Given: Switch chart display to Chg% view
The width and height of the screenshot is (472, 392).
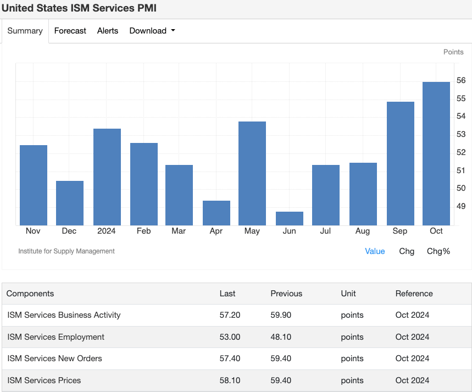Looking at the screenshot, I should tap(438, 251).
